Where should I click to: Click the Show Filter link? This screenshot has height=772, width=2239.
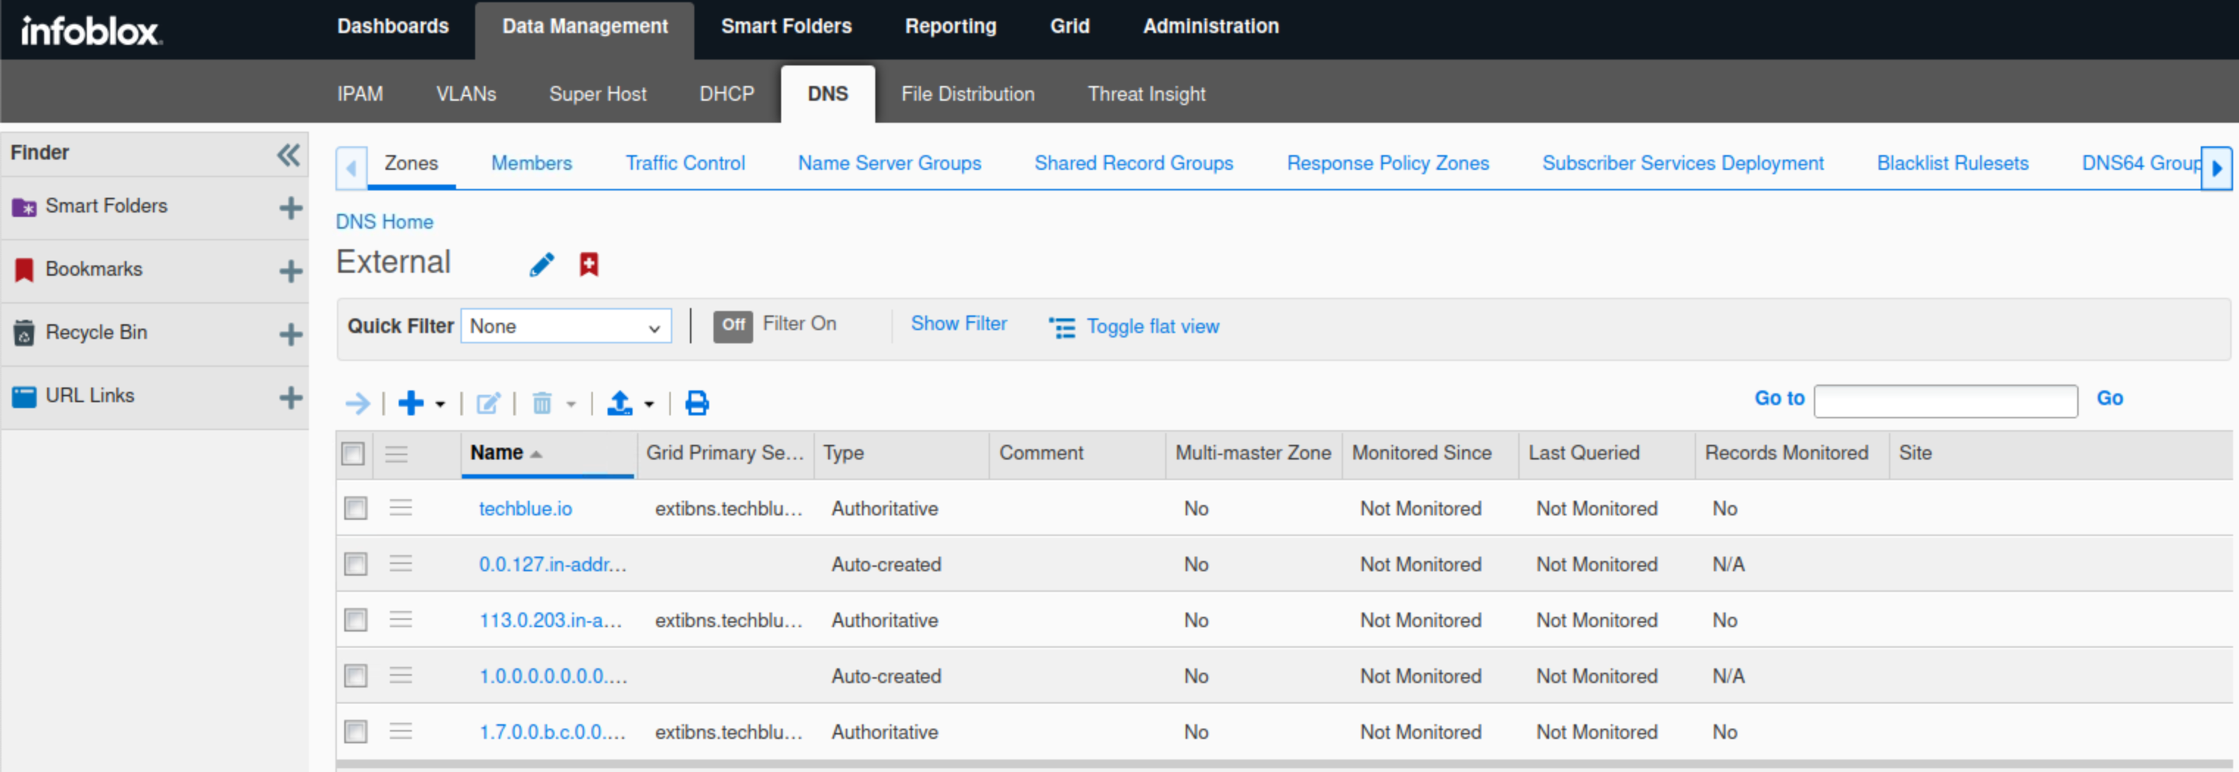click(x=958, y=324)
